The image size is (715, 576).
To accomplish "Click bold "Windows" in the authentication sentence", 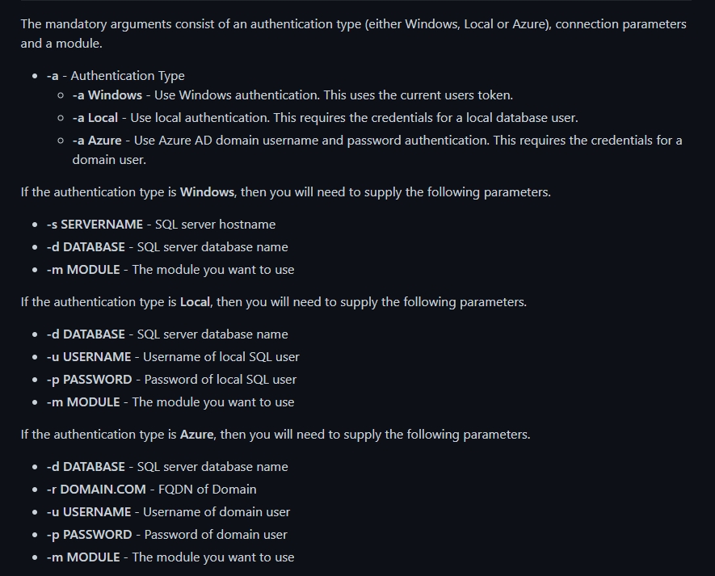I will pos(207,192).
